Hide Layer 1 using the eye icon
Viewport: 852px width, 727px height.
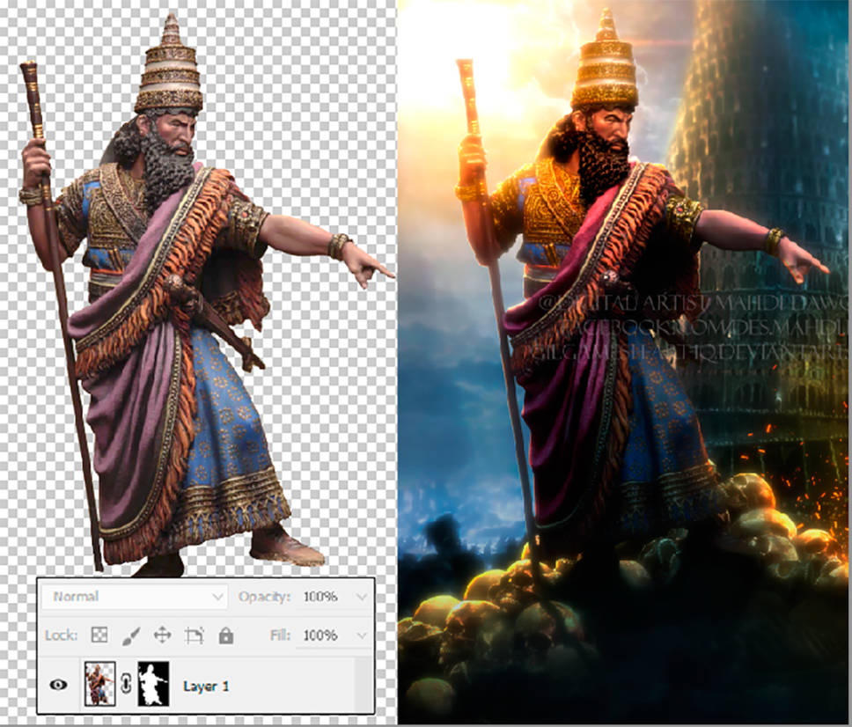(x=59, y=685)
